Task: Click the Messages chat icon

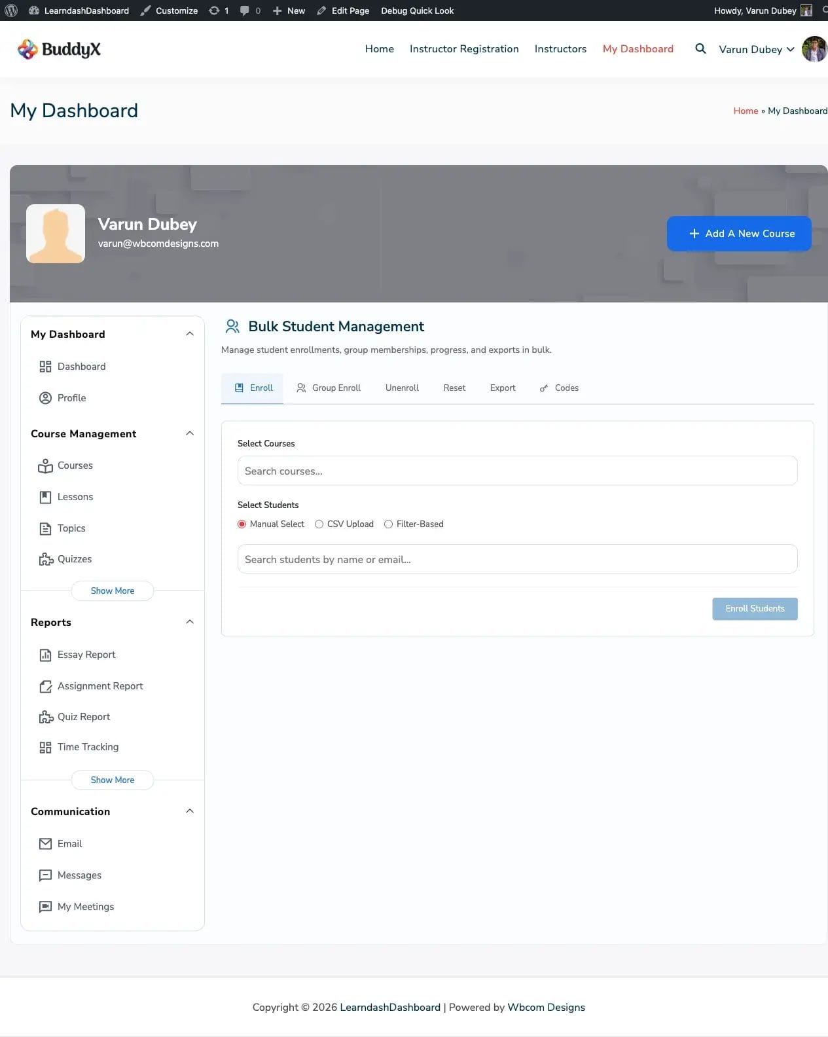Action: 45,875
